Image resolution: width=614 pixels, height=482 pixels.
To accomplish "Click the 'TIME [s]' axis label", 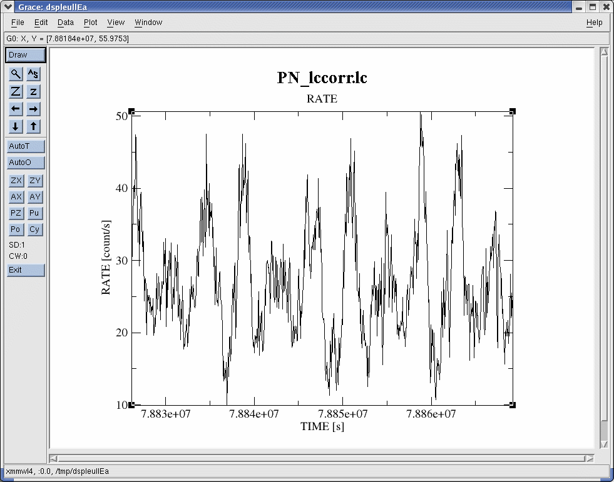I will [322, 426].
